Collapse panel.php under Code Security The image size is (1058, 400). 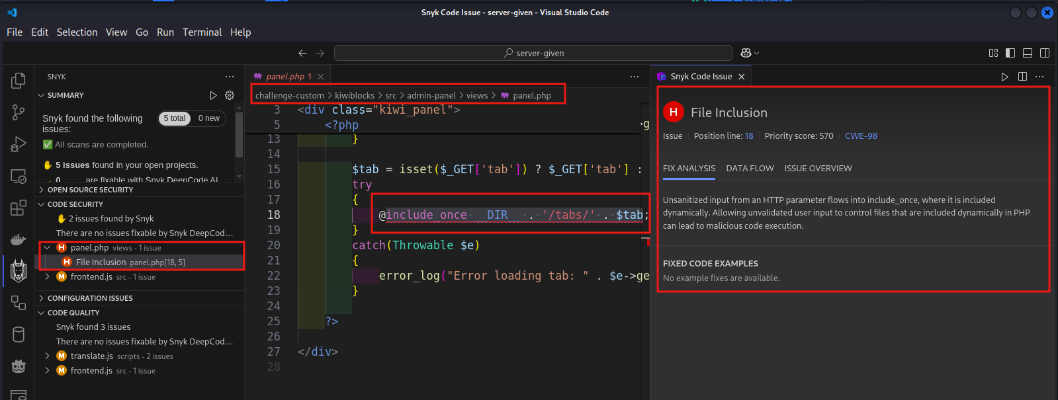tap(47, 248)
